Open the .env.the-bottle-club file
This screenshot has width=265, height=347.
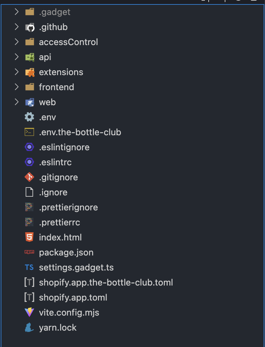80,132
